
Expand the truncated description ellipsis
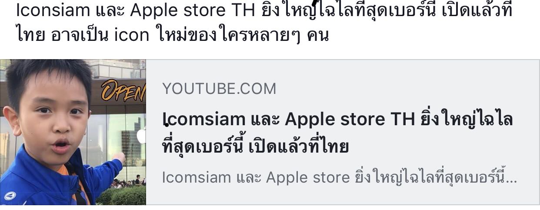click(512, 178)
